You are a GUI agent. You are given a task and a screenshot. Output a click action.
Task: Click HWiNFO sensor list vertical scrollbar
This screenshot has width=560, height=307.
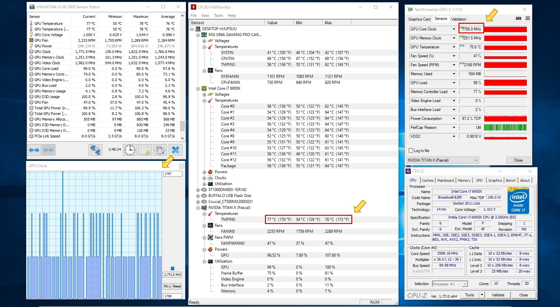pos(182,77)
